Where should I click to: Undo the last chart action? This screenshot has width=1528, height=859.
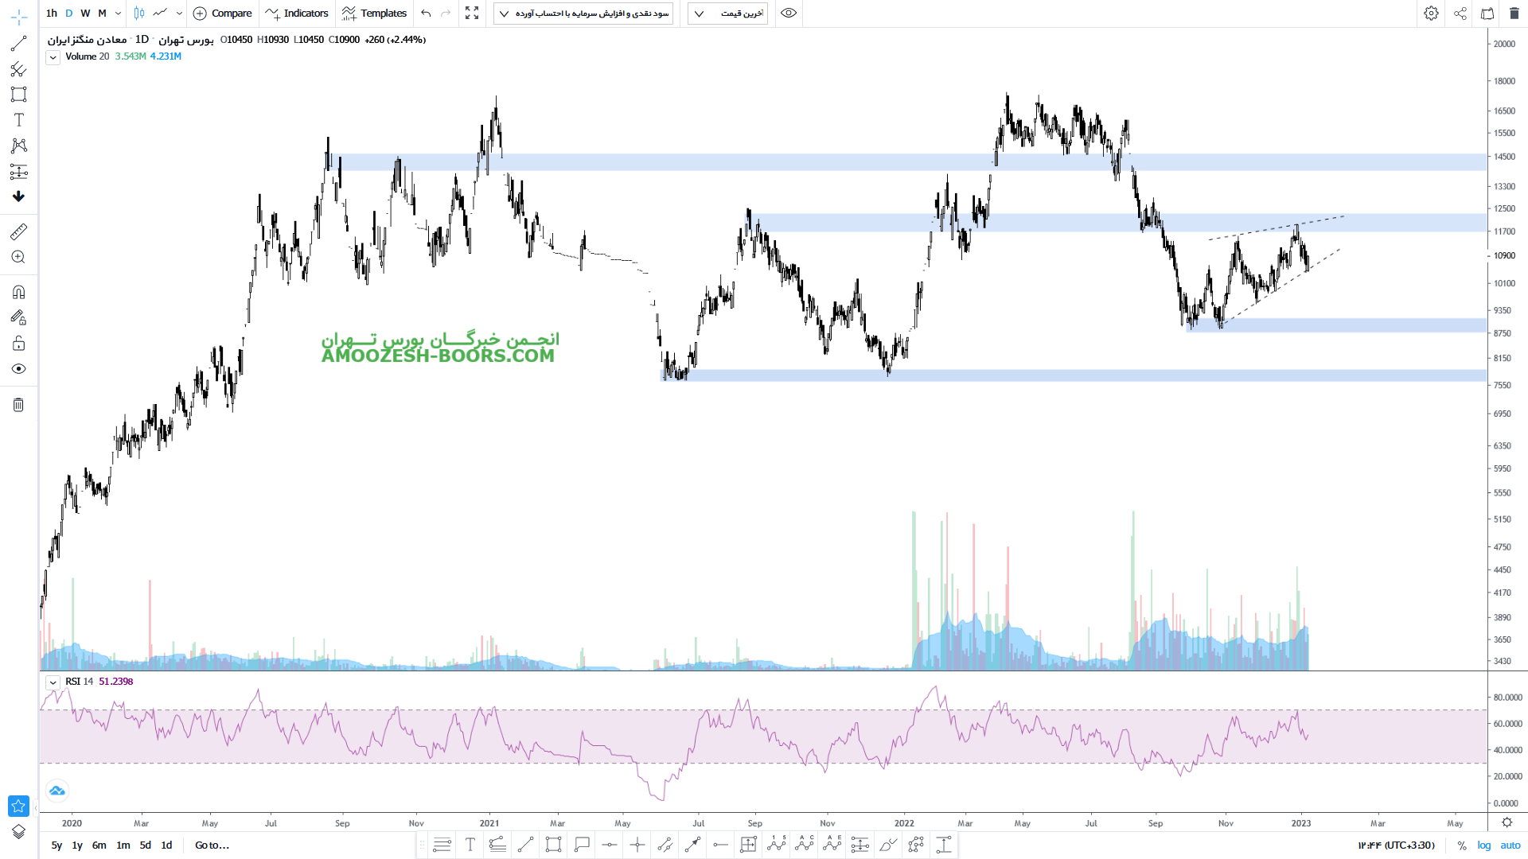click(426, 14)
